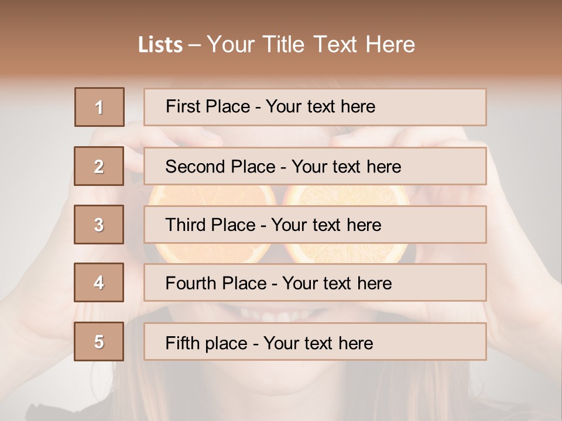Click the number 1 box
Screen dimensions: 562x421
point(100,107)
